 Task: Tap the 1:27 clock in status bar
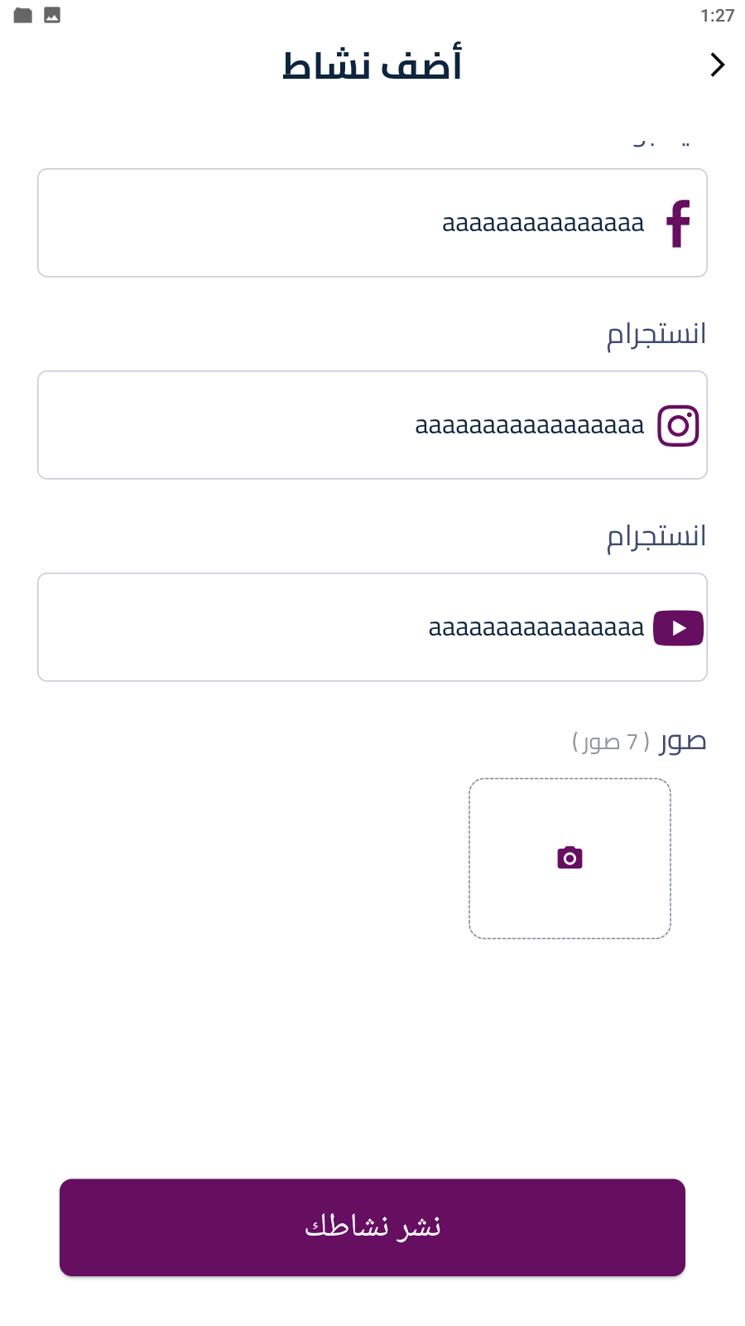click(x=717, y=16)
